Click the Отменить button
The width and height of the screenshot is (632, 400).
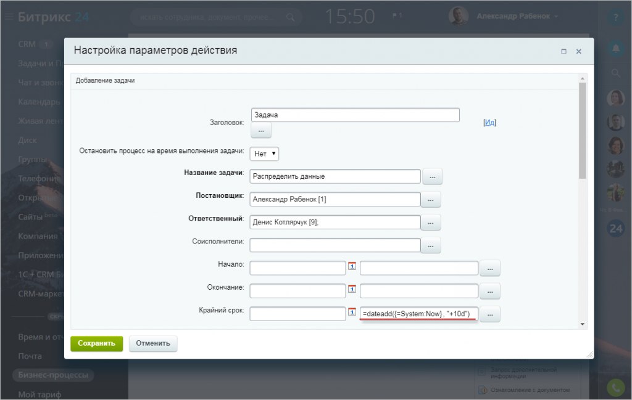153,344
